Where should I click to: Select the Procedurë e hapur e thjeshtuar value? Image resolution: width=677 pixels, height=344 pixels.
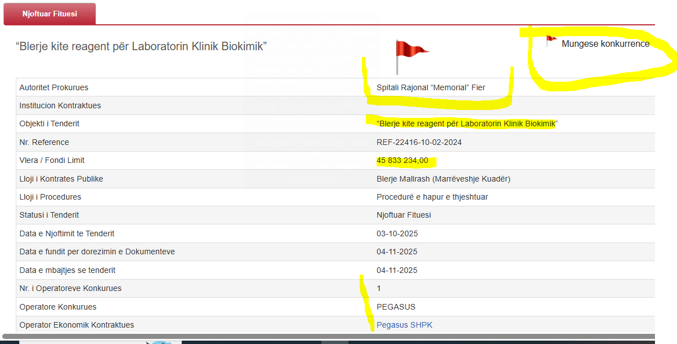(432, 197)
